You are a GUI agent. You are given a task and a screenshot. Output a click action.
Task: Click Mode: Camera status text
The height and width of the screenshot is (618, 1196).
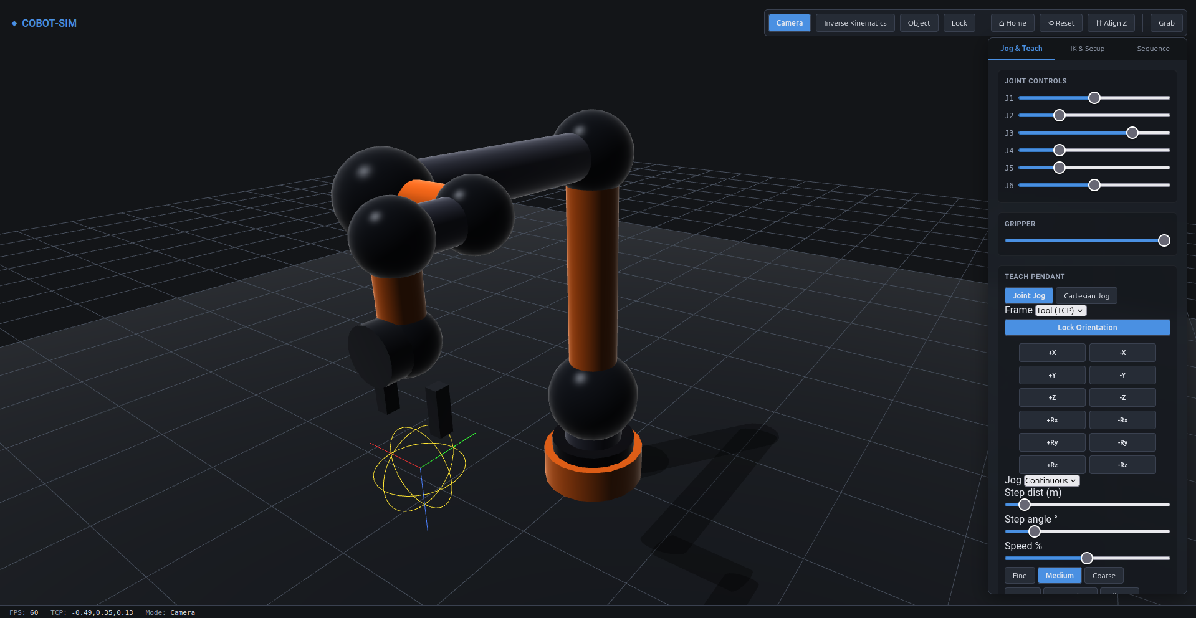pos(170,612)
